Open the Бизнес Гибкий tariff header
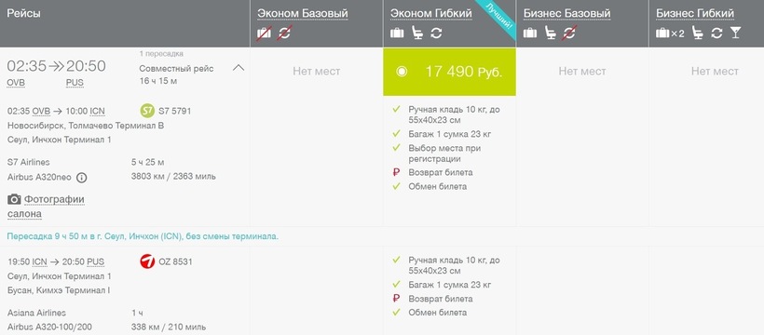This screenshot has height=335, width=764. (x=695, y=14)
